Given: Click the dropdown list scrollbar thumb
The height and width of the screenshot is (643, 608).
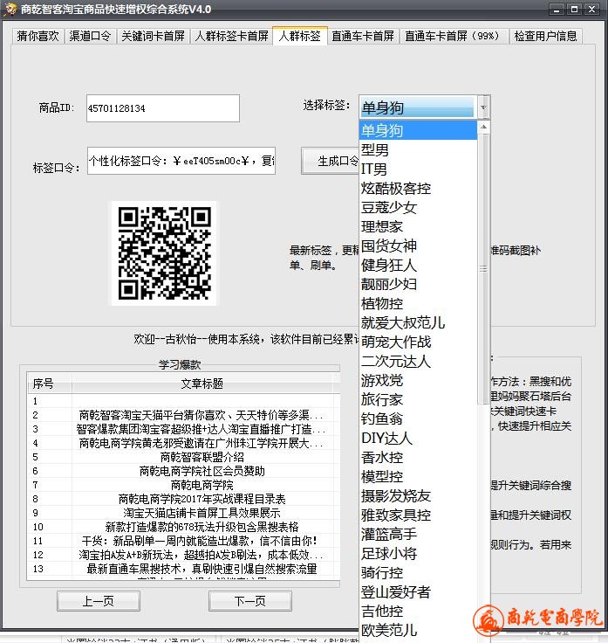Looking at the screenshot, I should 483,268.
